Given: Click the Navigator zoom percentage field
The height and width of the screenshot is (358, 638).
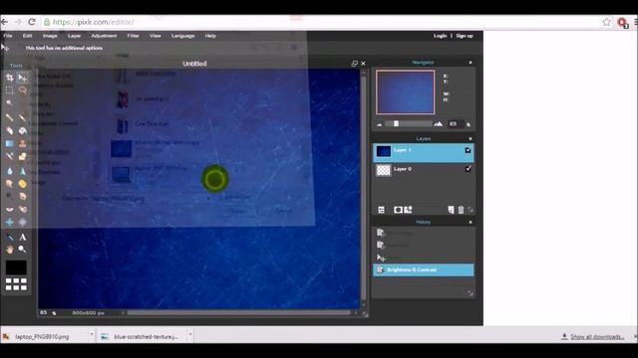Looking at the screenshot, I should click(456, 123).
